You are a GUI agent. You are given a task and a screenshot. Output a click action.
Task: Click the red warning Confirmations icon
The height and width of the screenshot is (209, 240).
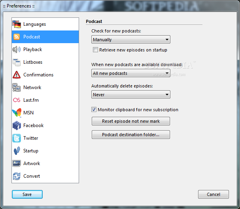point(17,75)
